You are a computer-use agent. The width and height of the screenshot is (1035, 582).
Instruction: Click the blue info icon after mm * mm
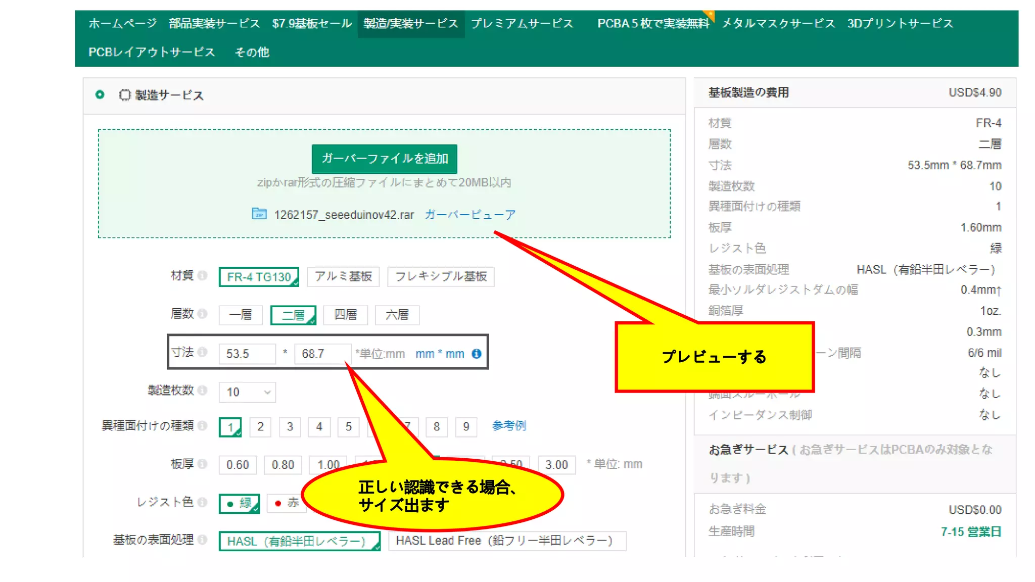point(476,354)
